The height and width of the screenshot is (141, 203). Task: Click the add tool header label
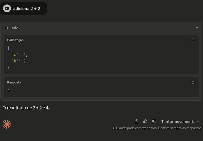[15, 28]
